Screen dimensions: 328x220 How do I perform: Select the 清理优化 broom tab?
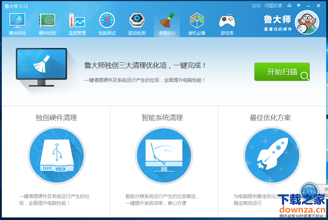[167, 24]
